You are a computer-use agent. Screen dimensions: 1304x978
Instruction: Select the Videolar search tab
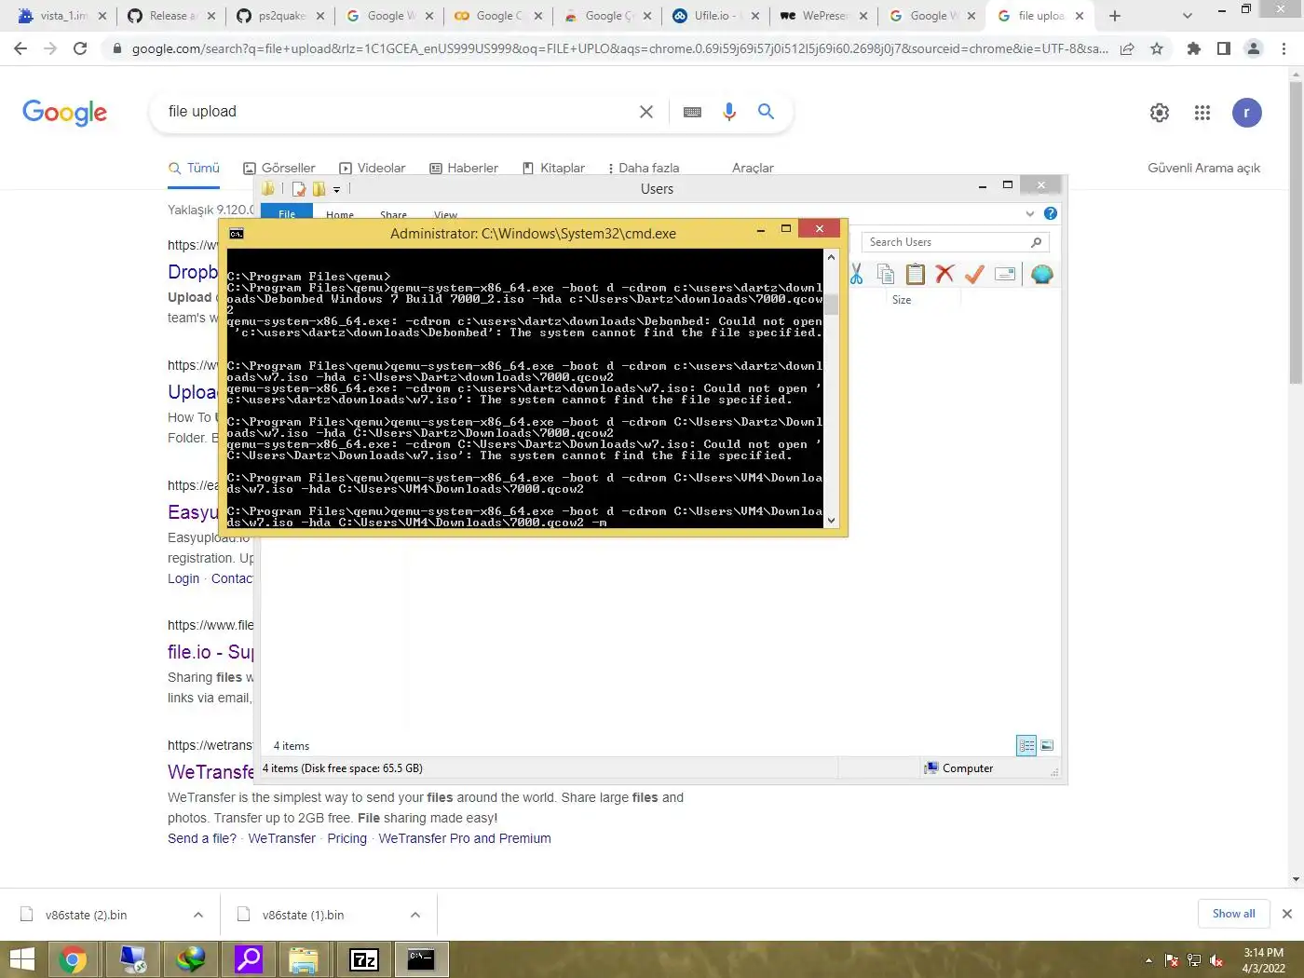coord(373,168)
